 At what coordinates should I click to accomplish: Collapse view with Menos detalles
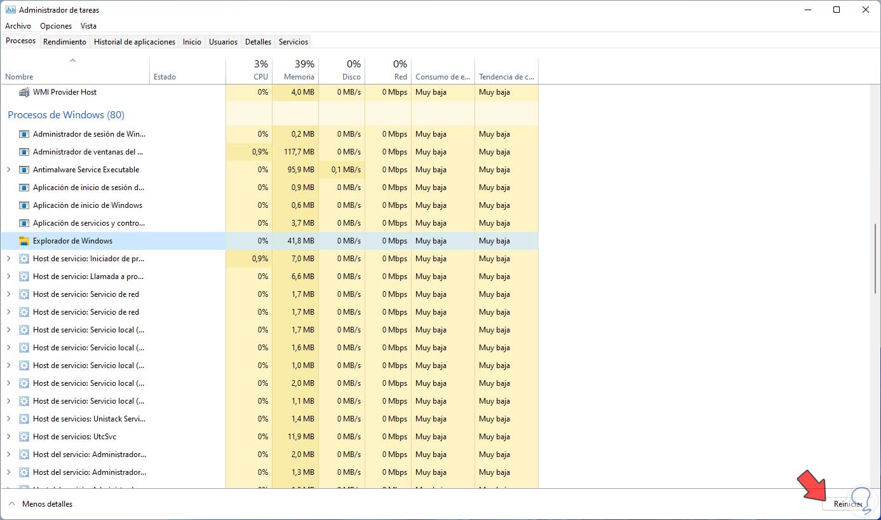41,504
